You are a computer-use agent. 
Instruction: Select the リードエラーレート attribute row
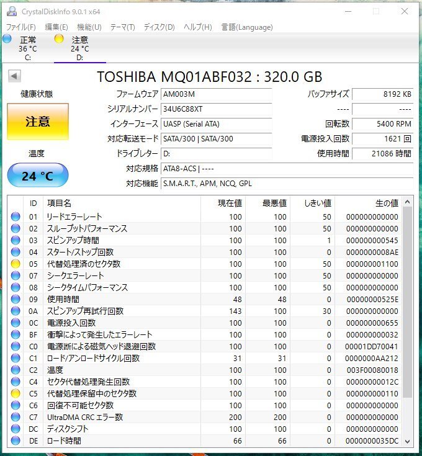[205, 217]
